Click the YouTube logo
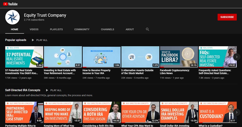Image resolution: width=242 pixels, height=127 pixels. pyautogui.click(x=10, y=4)
